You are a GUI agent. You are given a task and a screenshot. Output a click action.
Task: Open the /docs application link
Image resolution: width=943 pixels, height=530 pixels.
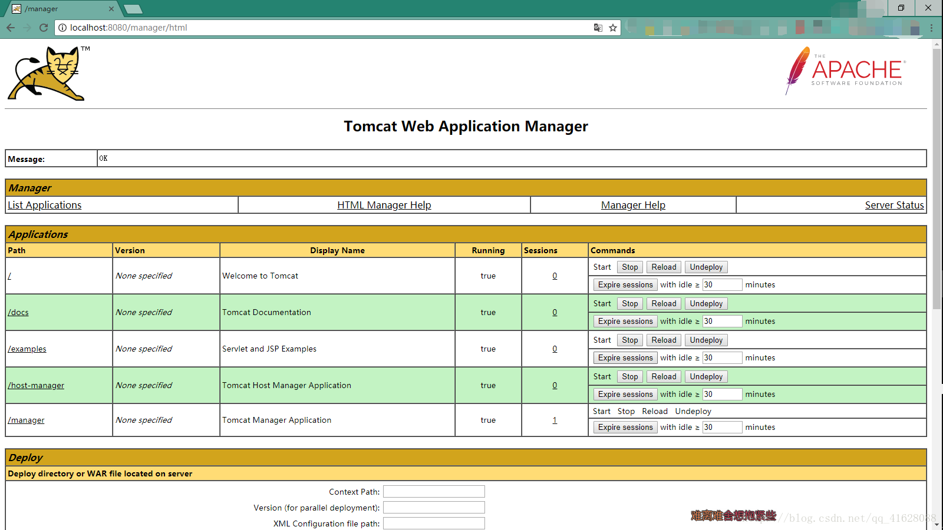(18, 312)
